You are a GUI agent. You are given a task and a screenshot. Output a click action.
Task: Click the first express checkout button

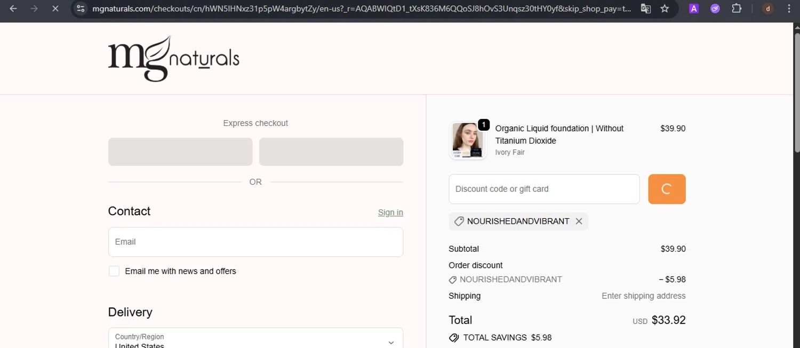[x=180, y=152]
